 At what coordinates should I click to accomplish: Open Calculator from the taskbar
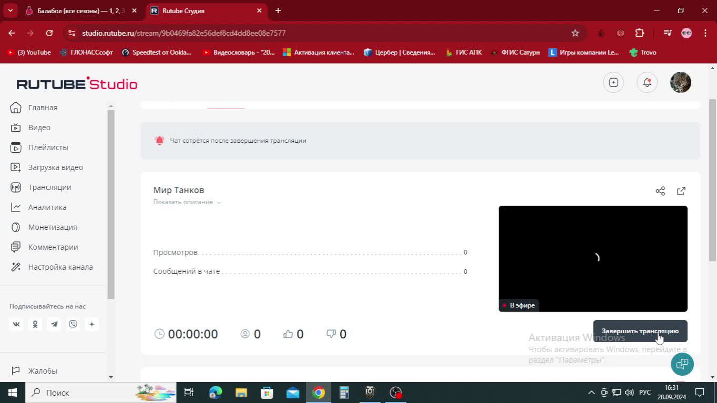[x=344, y=393]
